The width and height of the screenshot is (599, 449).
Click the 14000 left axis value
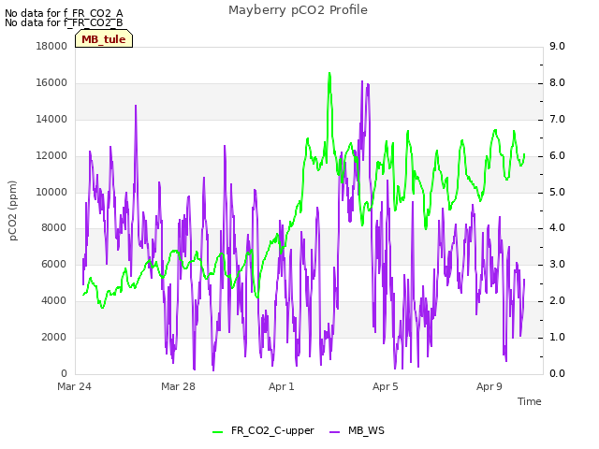[51, 120]
